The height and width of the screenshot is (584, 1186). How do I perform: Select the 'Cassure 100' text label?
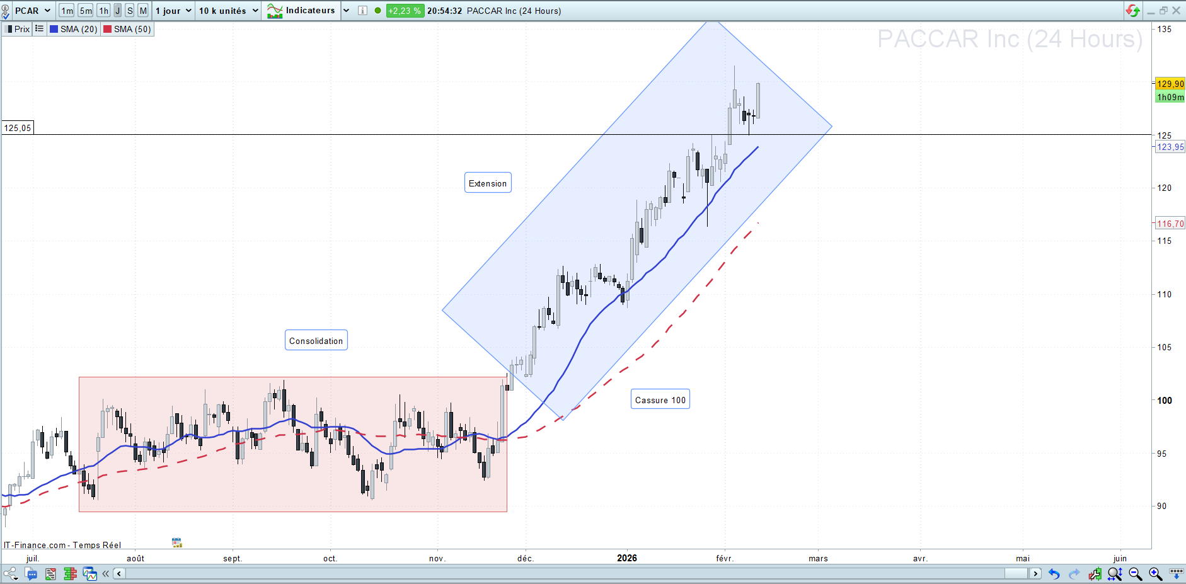point(660,399)
